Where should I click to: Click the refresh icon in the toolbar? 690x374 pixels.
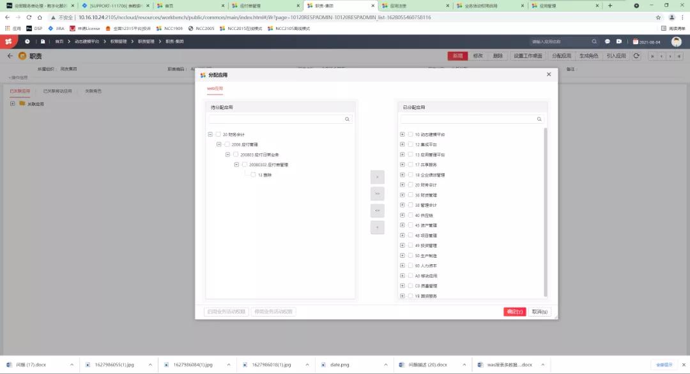tap(636, 56)
